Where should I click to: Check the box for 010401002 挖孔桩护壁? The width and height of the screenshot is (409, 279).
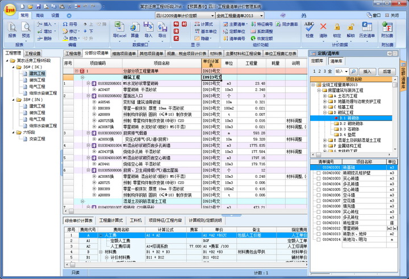(x=318, y=173)
